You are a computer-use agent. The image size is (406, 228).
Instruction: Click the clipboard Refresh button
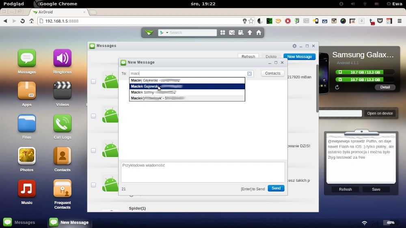click(346, 189)
